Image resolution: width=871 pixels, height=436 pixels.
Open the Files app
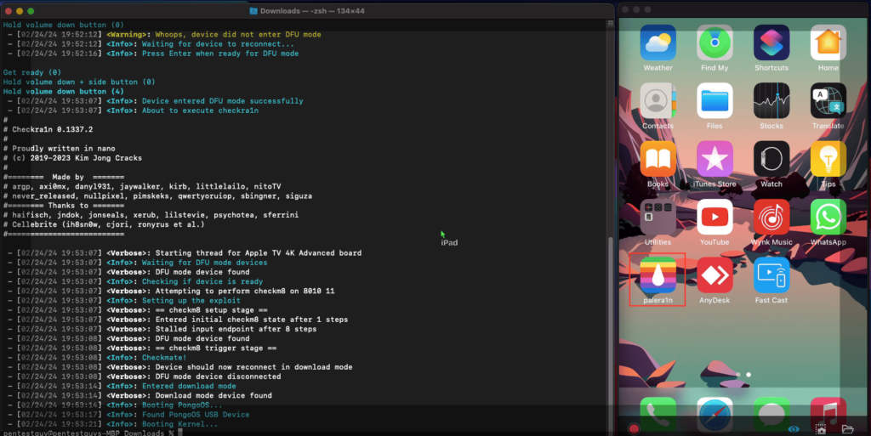click(714, 101)
